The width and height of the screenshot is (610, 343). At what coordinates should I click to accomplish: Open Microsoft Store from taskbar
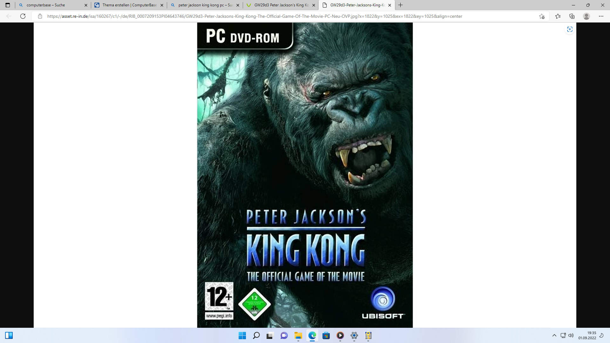[326, 336]
